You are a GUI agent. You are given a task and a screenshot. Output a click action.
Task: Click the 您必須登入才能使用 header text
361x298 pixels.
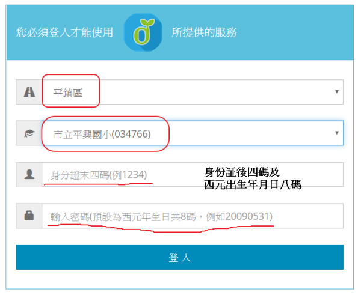(65, 32)
